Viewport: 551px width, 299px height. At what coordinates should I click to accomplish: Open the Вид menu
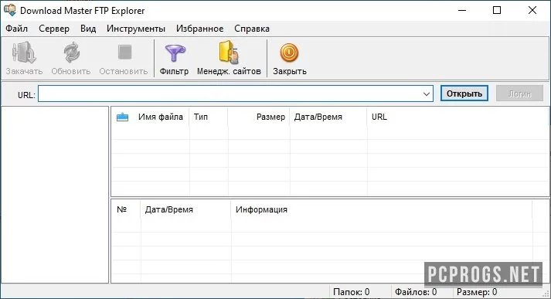pos(88,29)
